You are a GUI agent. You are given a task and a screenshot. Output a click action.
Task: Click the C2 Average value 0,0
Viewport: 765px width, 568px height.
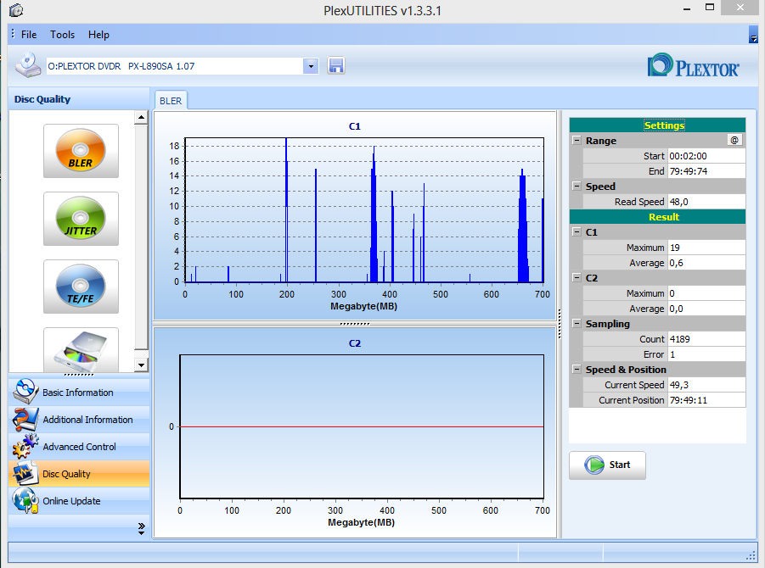pyautogui.click(x=706, y=309)
